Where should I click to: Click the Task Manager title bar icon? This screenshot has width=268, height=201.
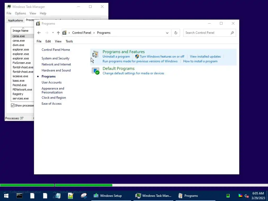point(9,7)
